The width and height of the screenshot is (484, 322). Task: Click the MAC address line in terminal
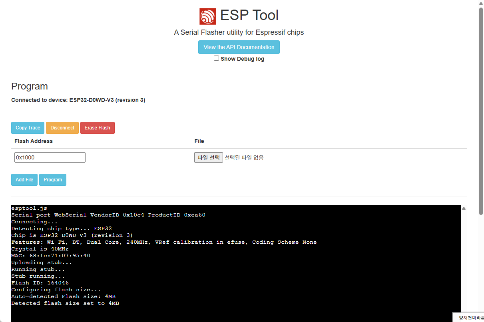coord(51,256)
